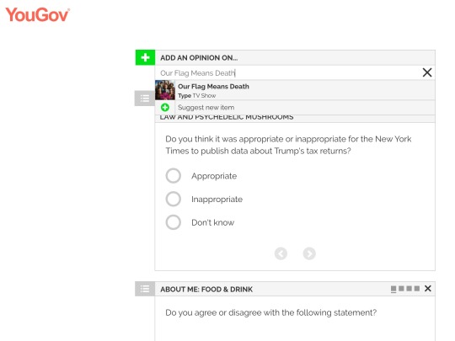Click the opinion search field containing Our Flag Means Death

tap(288, 72)
